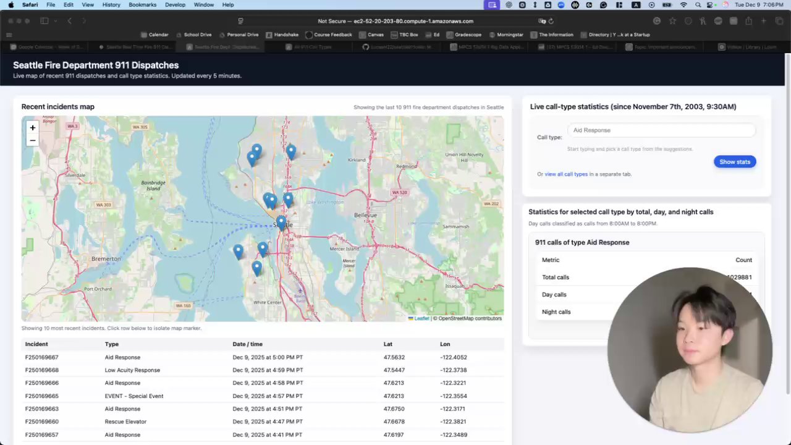
Task: Go back to the previous page
Action: [x=69, y=21]
